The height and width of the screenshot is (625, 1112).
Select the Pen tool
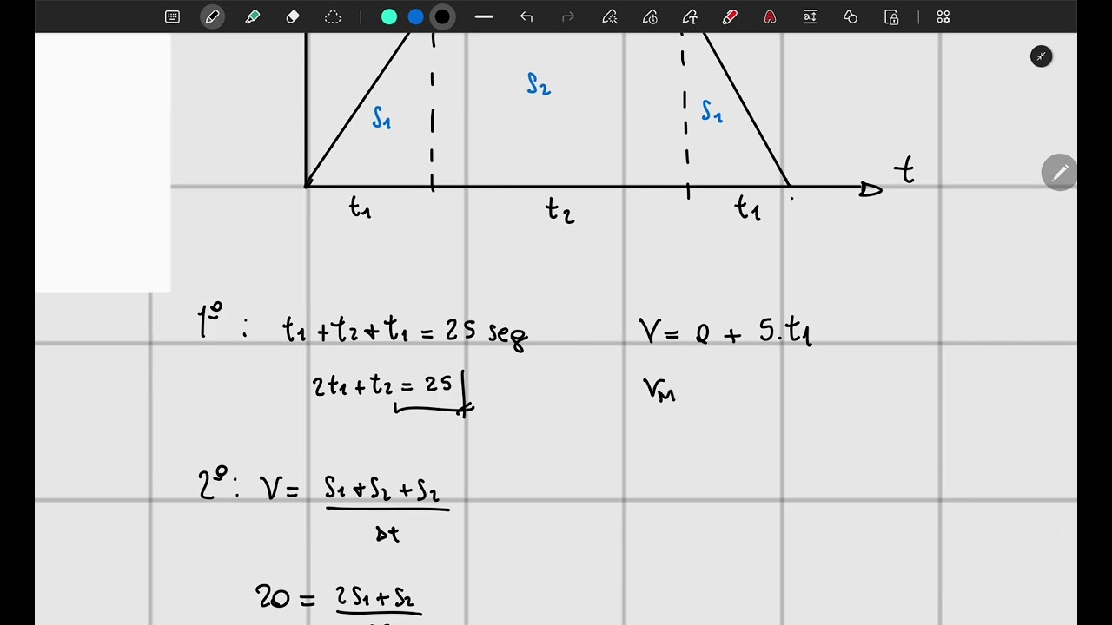[x=212, y=16]
